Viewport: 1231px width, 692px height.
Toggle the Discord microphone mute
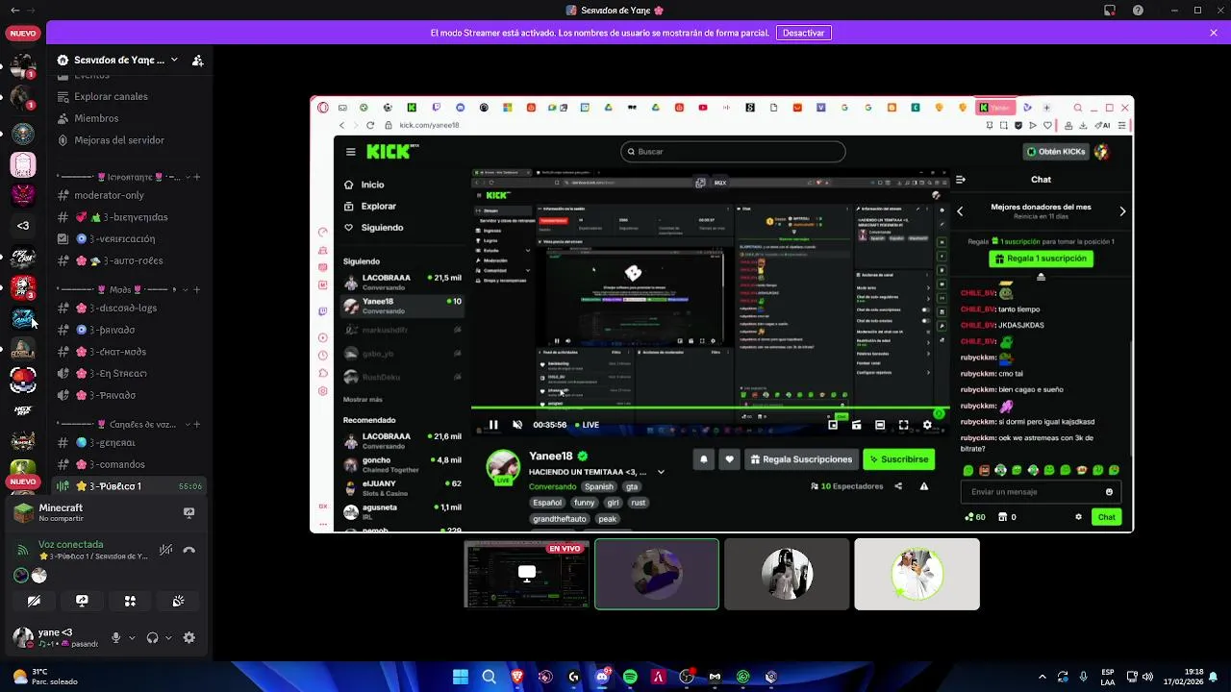pos(116,637)
